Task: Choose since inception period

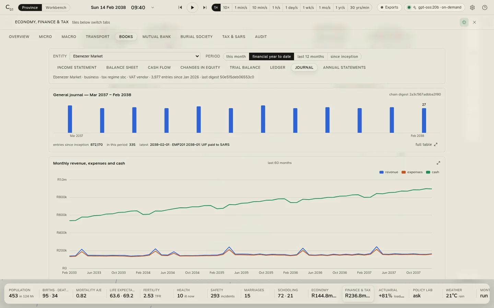Action: [x=344, y=56]
